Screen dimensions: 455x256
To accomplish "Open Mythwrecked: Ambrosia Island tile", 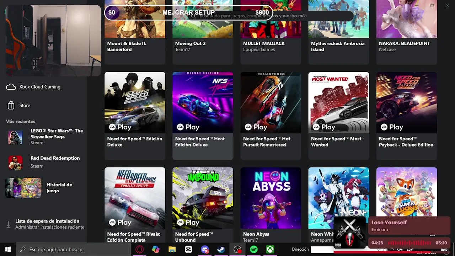I will (x=338, y=32).
